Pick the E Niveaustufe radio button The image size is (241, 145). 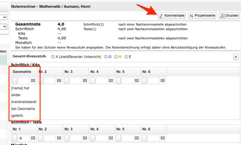[126, 57]
